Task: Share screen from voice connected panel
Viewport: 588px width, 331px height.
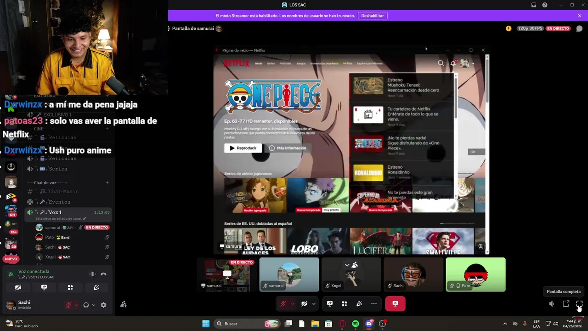Action: click(x=44, y=287)
